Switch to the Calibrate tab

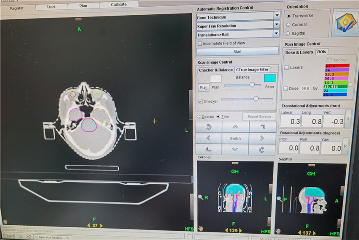pos(119,4)
